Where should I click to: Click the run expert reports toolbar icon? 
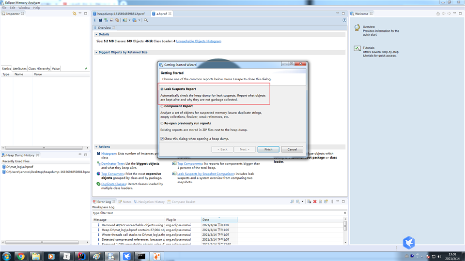click(x=125, y=20)
